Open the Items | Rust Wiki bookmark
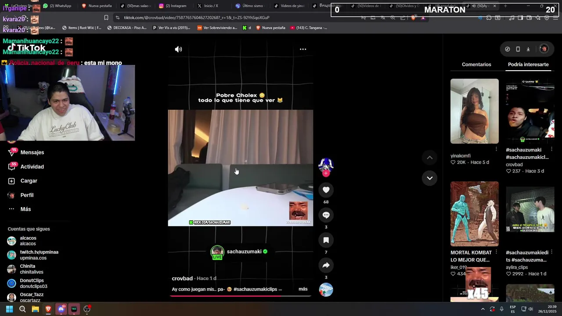Viewport: 562px width, 316px height. tap(82, 28)
